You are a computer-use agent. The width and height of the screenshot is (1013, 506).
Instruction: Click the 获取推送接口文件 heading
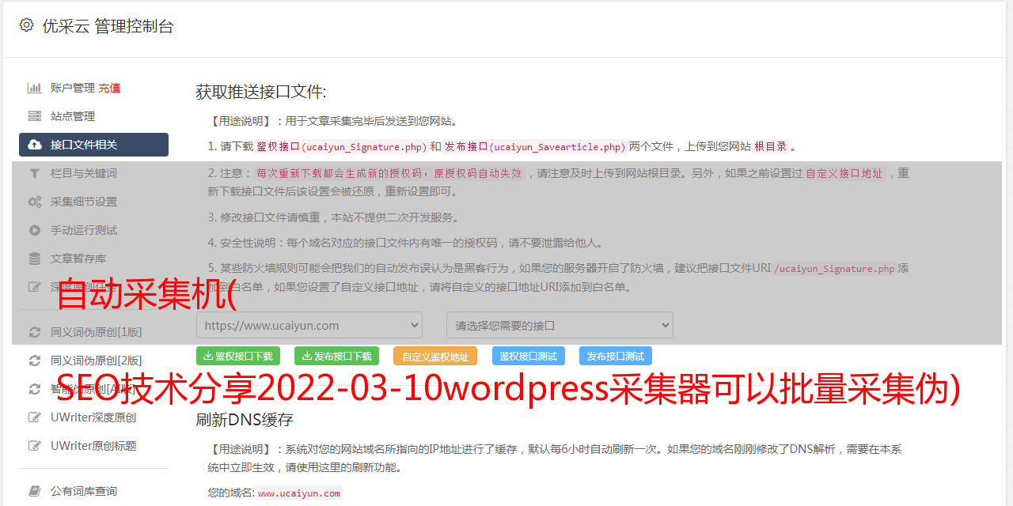261,92
